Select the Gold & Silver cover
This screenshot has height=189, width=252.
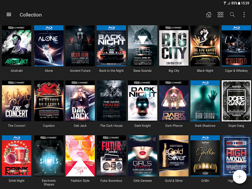pyautogui.click(x=174, y=156)
